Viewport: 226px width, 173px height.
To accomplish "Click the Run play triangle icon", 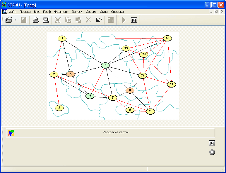I will tap(124, 20).
